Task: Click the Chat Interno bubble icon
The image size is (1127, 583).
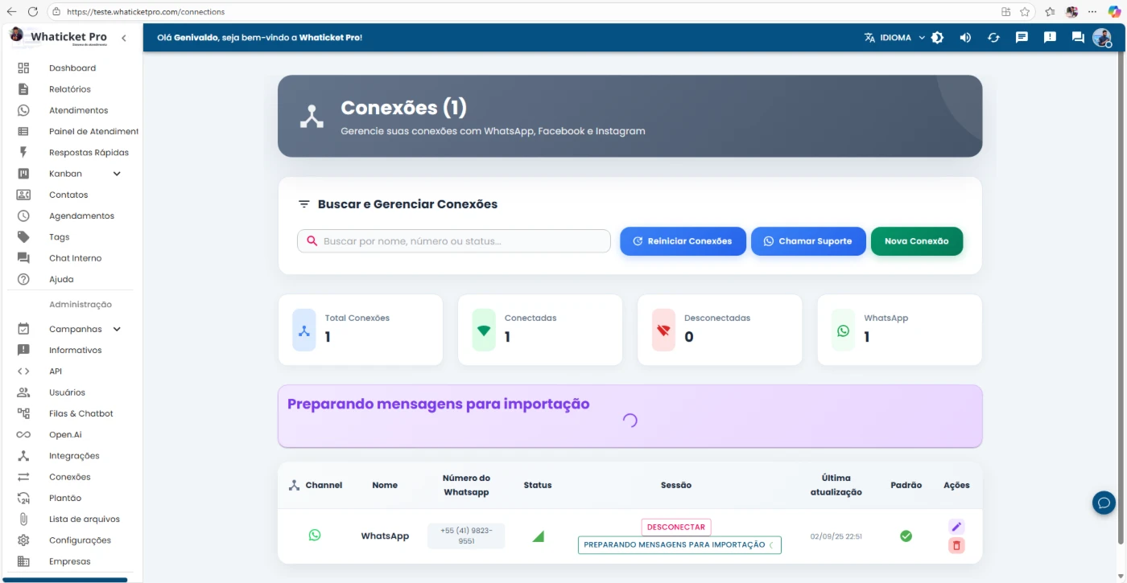Action: 23,258
